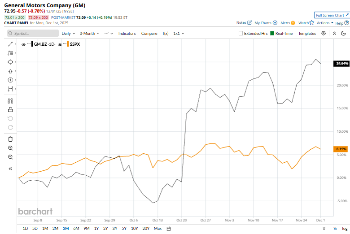The width and height of the screenshot is (350, 234).
Task: Click the Symbol search field
Action: pos(33,33)
